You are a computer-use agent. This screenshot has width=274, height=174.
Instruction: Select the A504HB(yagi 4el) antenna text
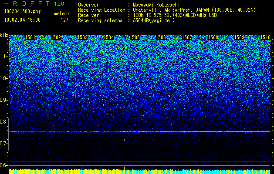(x=154, y=20)
